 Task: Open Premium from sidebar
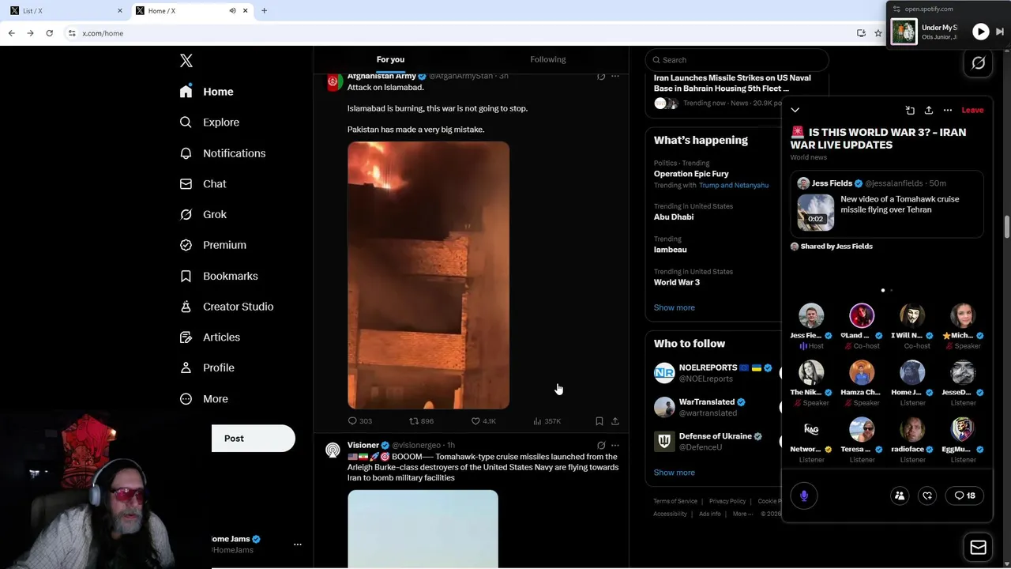coord(213,245)
